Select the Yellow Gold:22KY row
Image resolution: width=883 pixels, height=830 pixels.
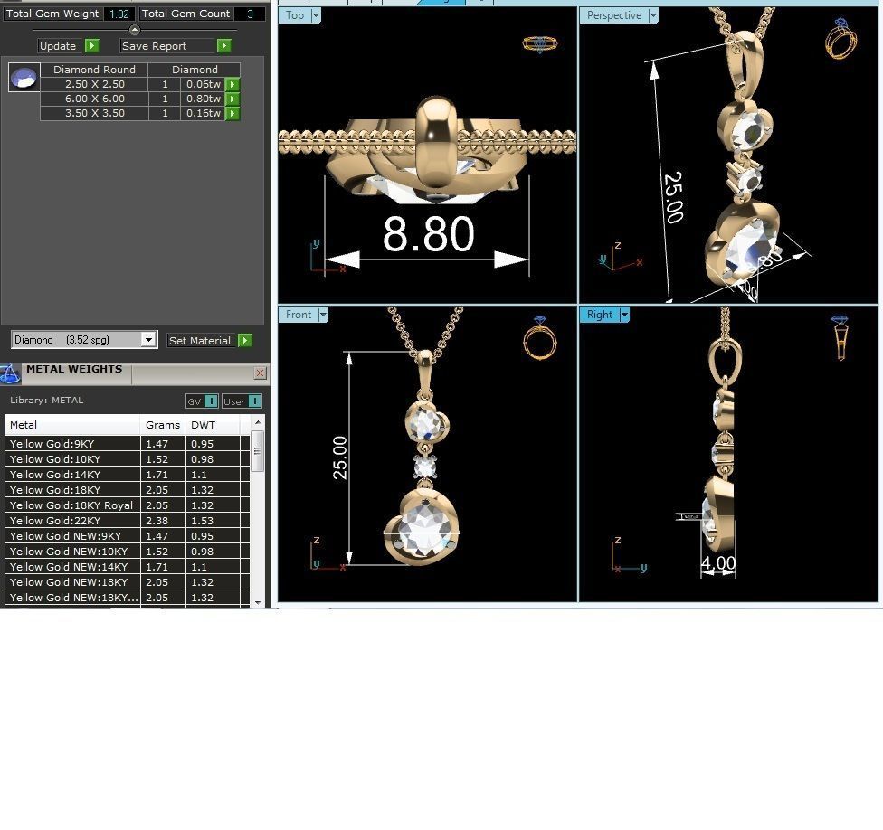click(127, 521)
